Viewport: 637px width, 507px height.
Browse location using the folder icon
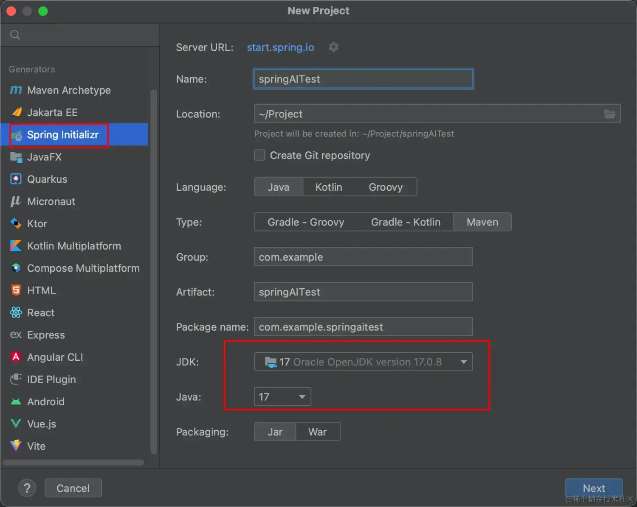click(x=610, y=114)
